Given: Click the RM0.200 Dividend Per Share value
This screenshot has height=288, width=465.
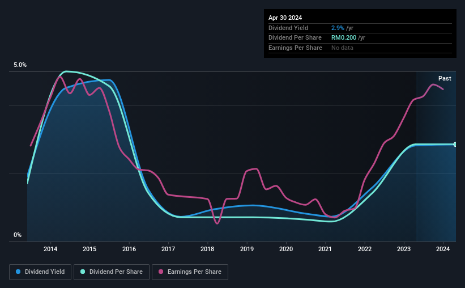Looking at the screenshot, I should (x=344, y=38).
